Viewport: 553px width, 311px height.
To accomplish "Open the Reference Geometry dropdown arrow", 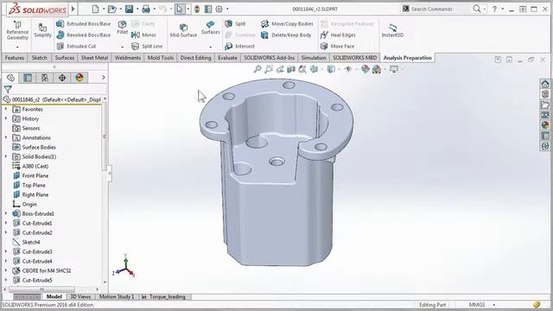I will tap(17, 47).
